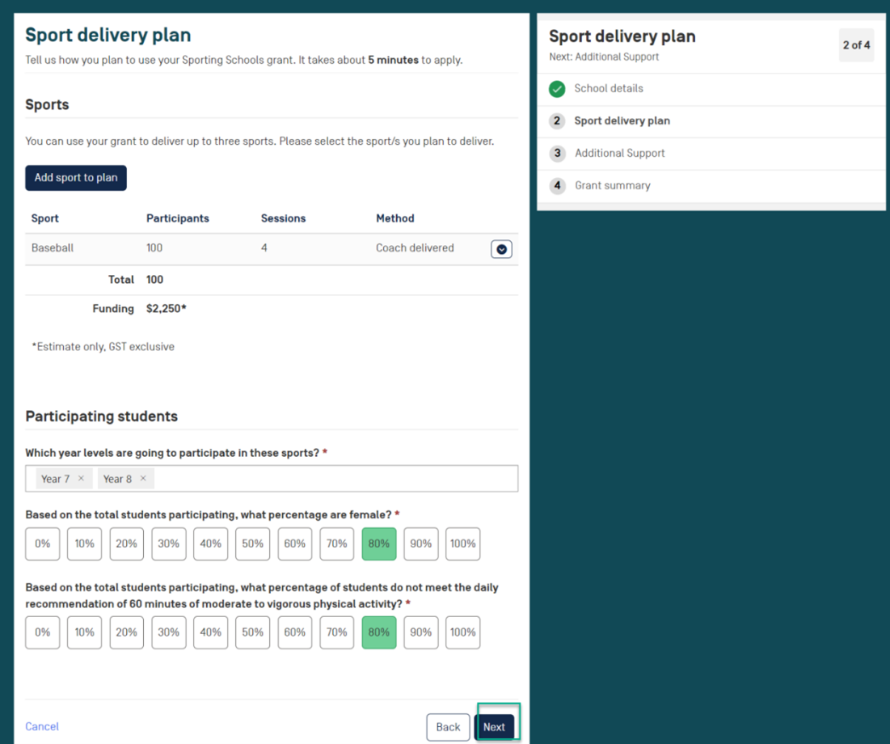Viewport: 890px width, 744px height.
Task: Select 100% for female percentage
Action: pyautogui.click(x=462, y=544)
